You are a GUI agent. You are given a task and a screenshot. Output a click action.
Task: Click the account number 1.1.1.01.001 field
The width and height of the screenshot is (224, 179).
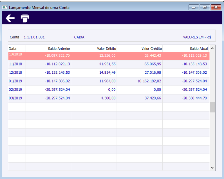pos(34,37)
